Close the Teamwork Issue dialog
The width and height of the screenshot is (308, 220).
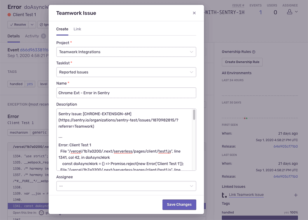[x=194, y=13]
